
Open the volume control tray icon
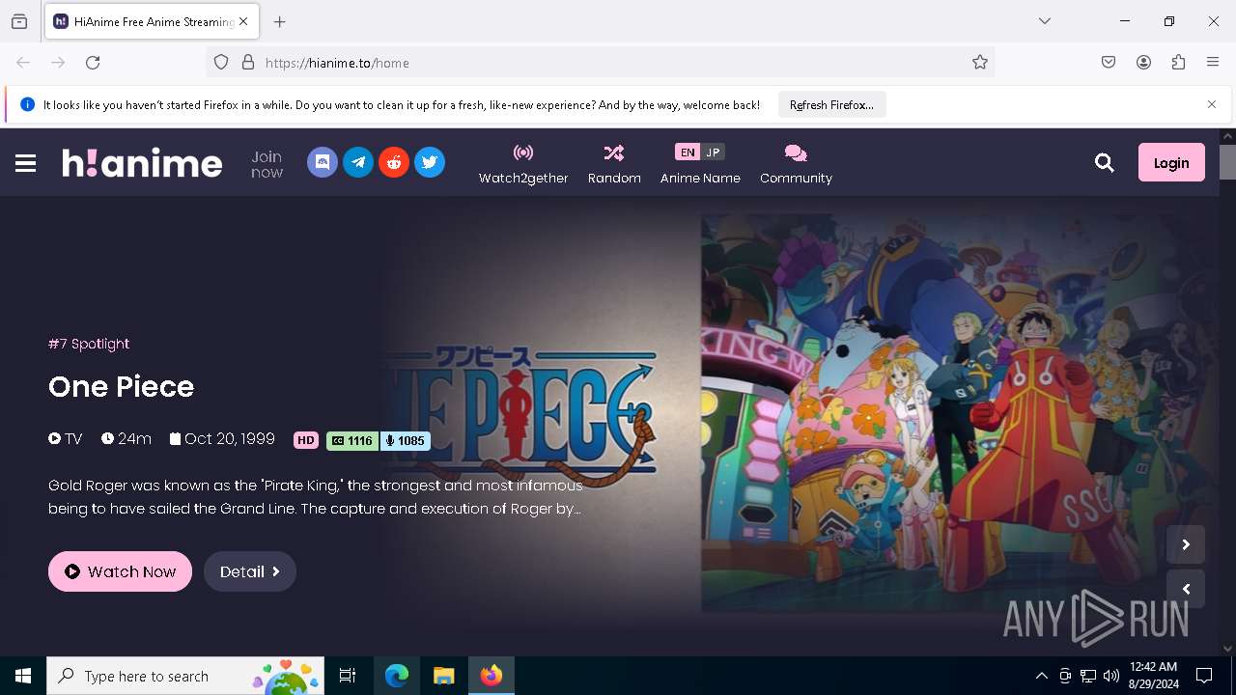pyautogui.click(x=1111, y=676)
